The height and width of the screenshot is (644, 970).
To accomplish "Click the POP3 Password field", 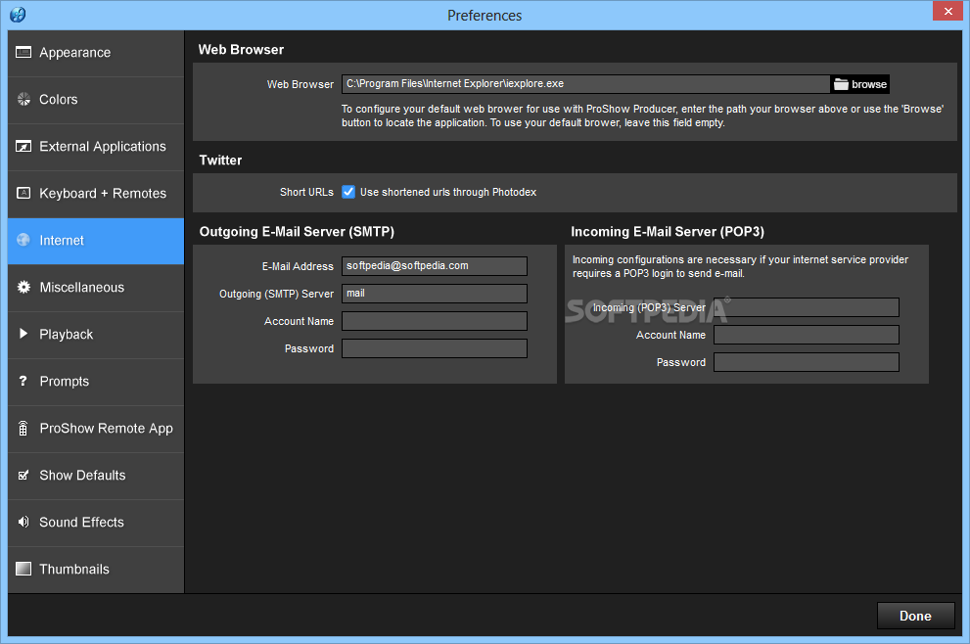I will pyautogui.click(x=807, y=362).
